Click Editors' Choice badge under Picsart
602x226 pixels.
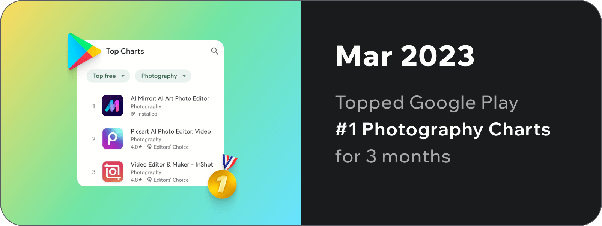[x=168, y=147]
